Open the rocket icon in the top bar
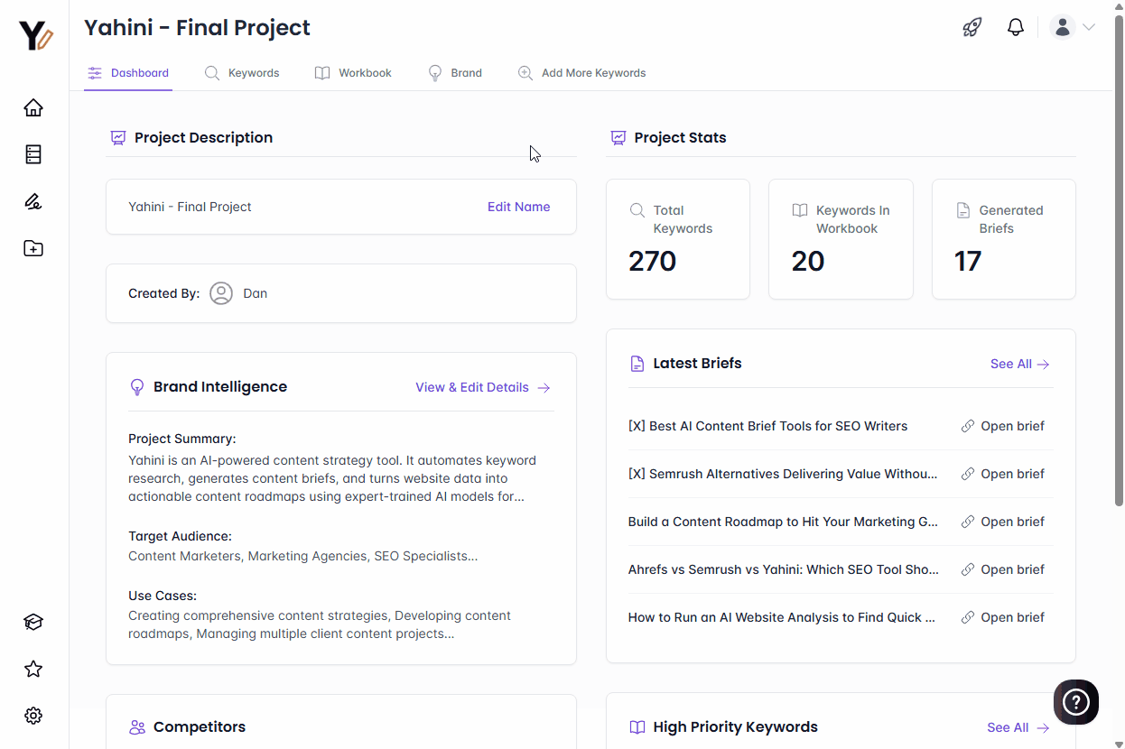This screenshot has height=749, width=1125. [972, 27]
